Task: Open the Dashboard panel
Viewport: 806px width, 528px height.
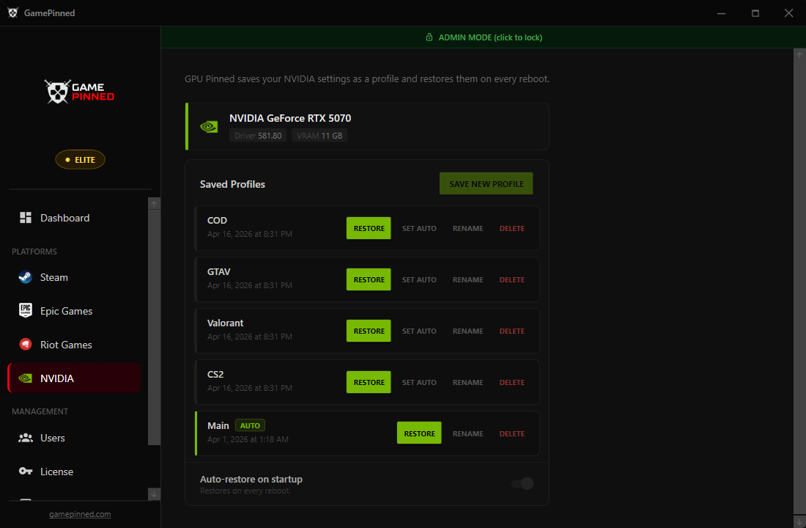Action: tap(66, 218)
